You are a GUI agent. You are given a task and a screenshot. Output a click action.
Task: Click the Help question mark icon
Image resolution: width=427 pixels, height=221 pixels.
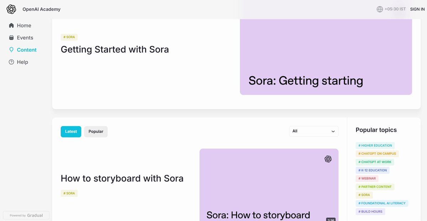click(11, 62)
